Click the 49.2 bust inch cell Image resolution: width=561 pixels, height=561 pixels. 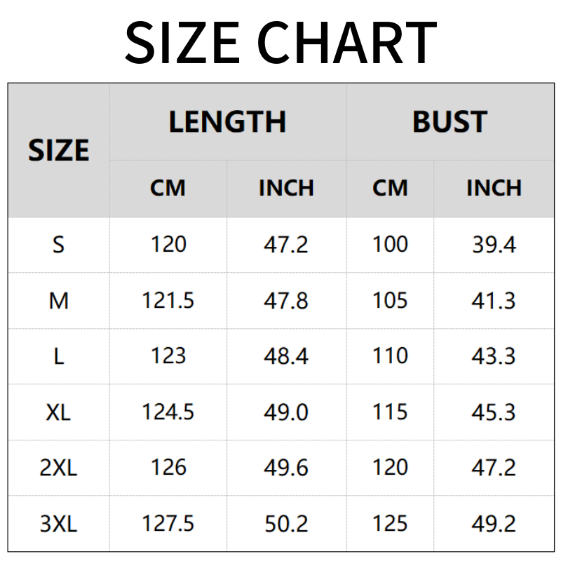[x=494, y=524]
